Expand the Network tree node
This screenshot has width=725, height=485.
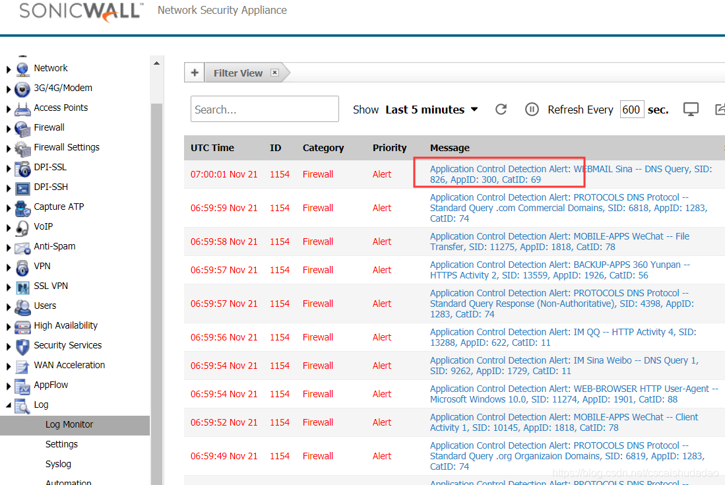click(x=9, y=69)
